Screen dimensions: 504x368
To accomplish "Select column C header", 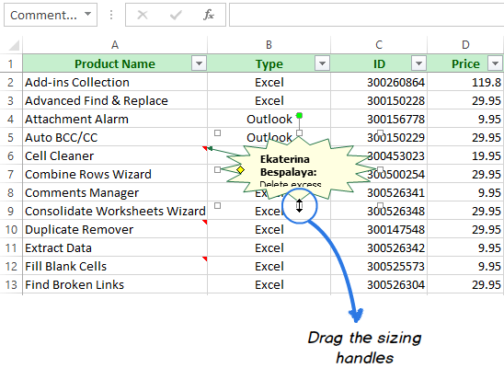I will click(x=379, y=45).
